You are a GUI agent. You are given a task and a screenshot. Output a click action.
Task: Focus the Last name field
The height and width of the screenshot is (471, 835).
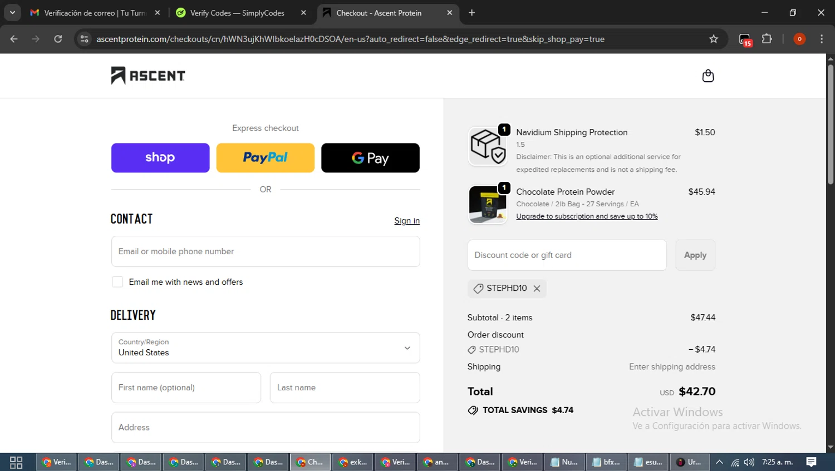[x=345, y=388]
